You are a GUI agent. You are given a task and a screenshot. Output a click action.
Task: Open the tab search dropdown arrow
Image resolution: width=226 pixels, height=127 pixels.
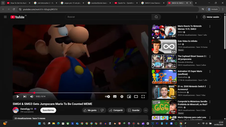tap(3, 3)
